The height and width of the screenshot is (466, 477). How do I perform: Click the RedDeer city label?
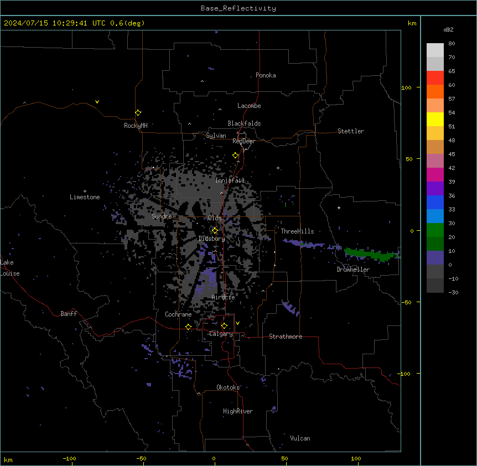click(x=243, y=141)
